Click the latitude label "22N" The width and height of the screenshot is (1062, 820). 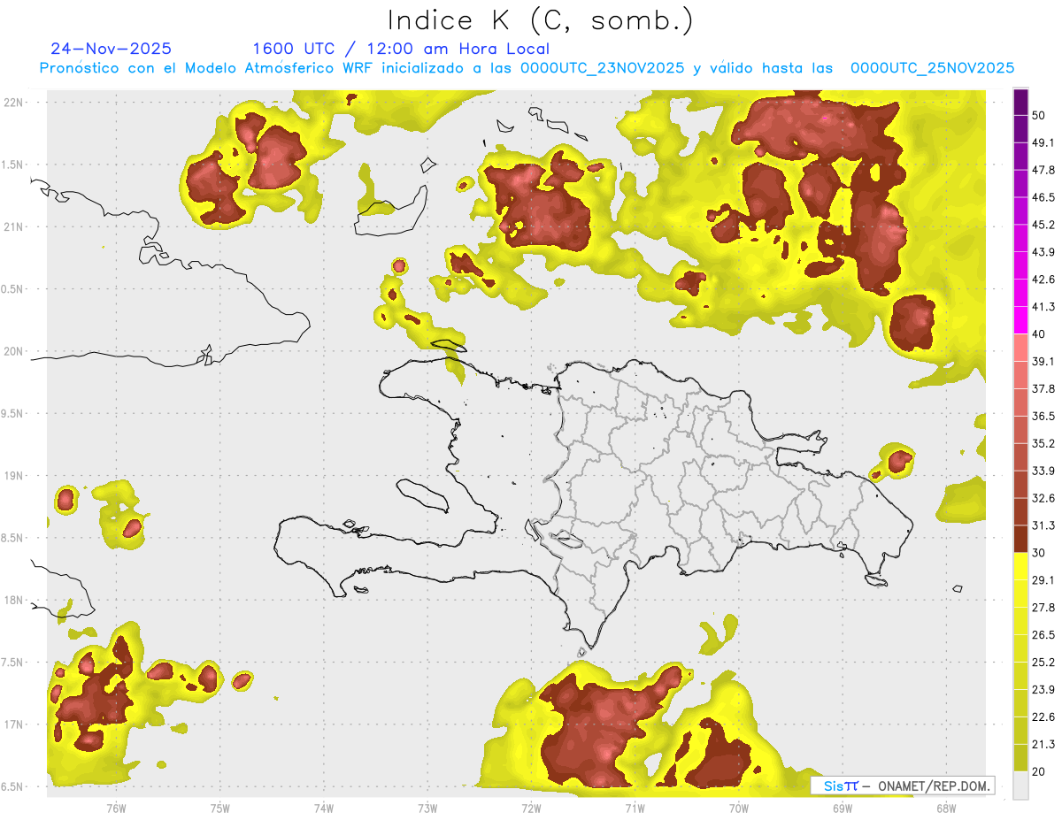tap(13, 103)
